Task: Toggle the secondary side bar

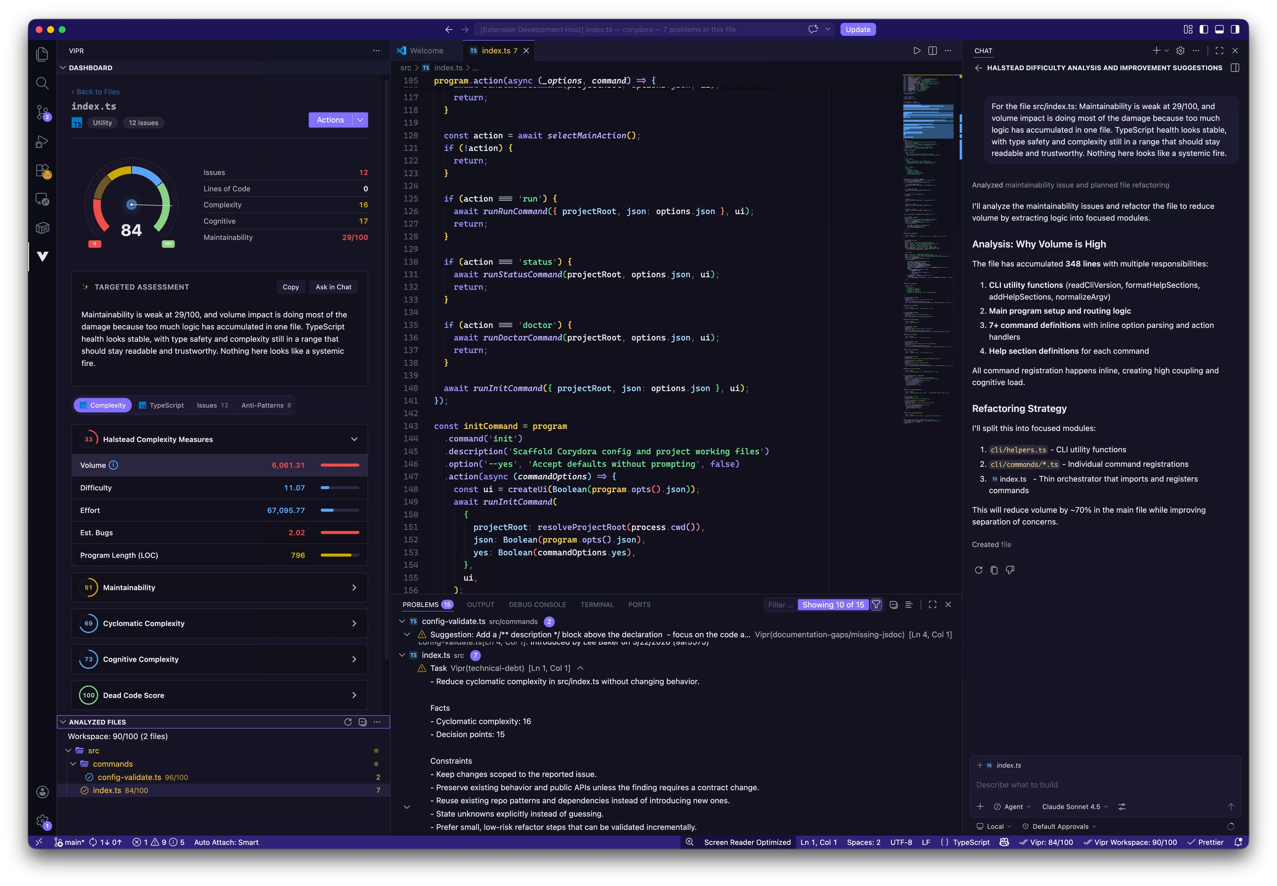Action: coord(1235,29)
